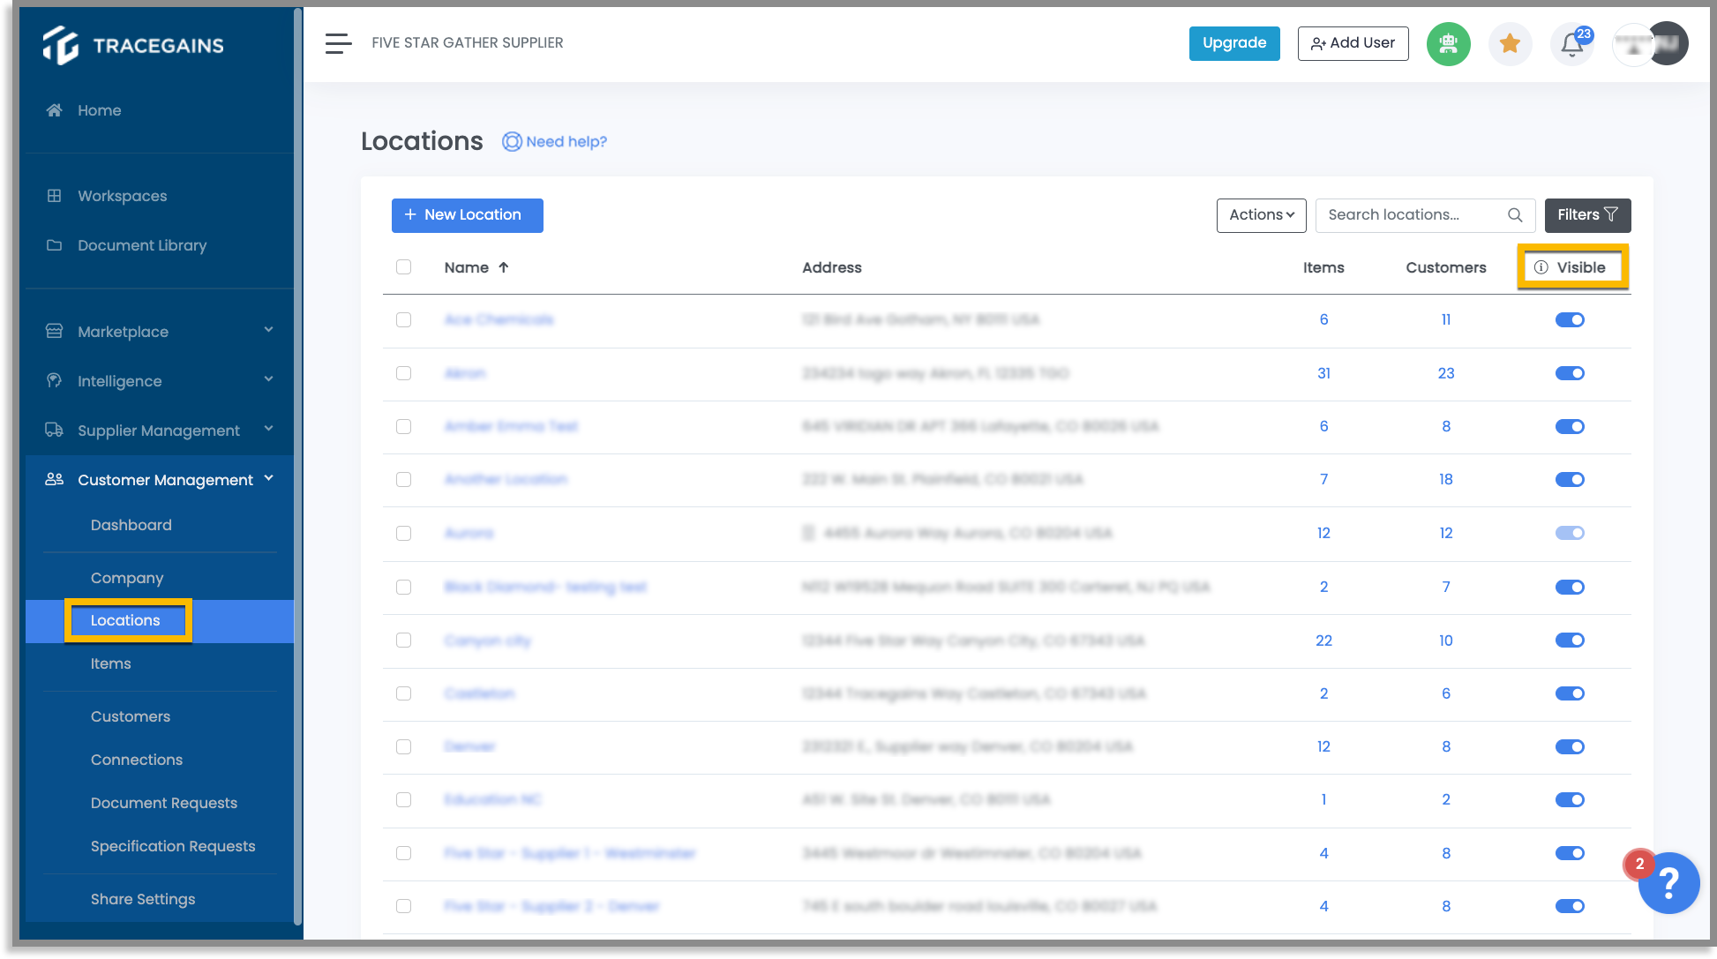Click Add User button
Screen dimensions: 1717x959
[x=1353, y=43]
